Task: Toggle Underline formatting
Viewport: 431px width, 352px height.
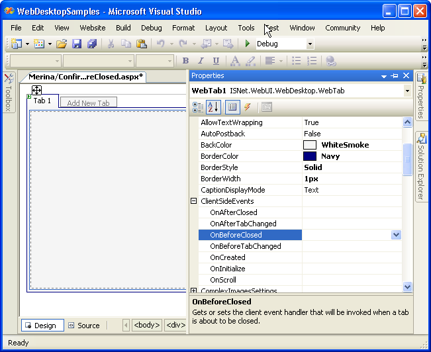Action: 216,61
